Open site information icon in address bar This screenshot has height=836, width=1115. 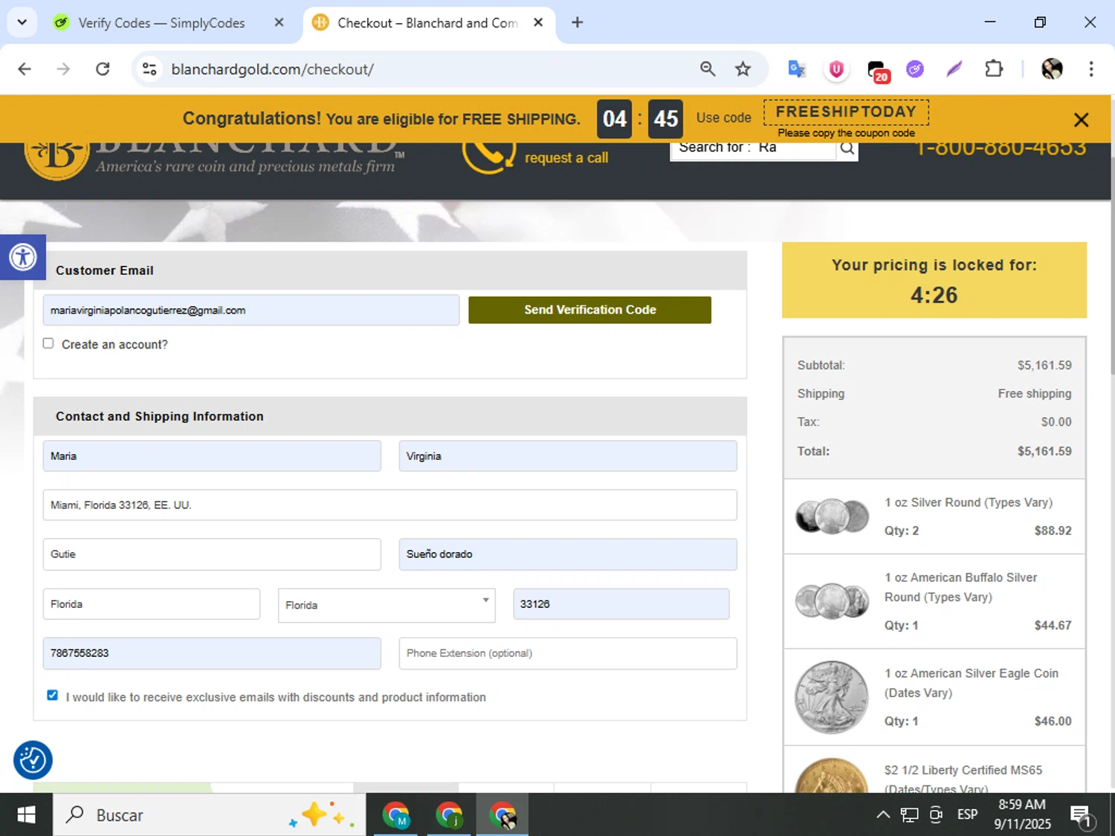coord(149,69)
